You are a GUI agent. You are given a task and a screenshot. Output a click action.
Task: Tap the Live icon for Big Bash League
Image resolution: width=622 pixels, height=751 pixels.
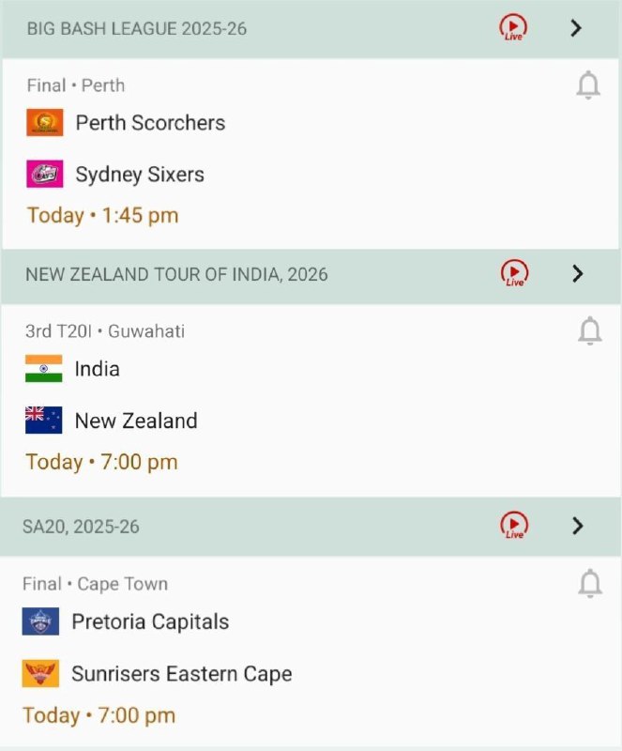pos(512,27)
